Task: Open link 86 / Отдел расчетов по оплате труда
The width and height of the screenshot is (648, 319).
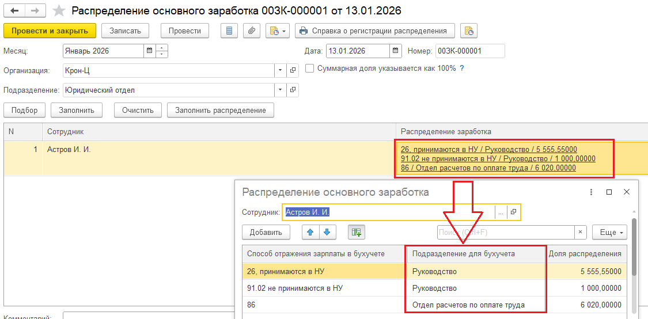Action: click(488, 168)
